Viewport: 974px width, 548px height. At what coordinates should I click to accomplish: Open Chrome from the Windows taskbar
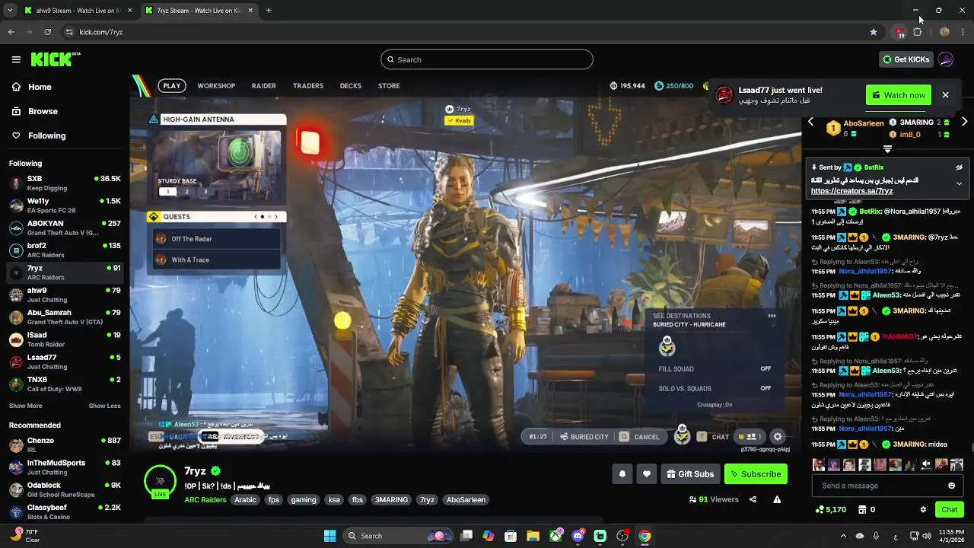645,536
